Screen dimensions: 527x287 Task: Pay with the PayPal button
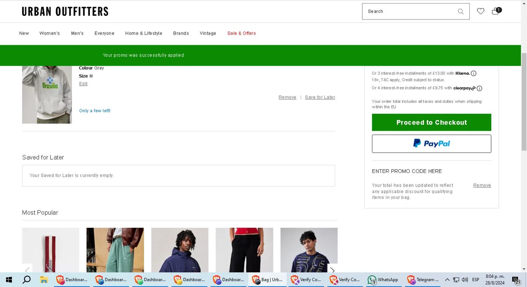[431, 143]
